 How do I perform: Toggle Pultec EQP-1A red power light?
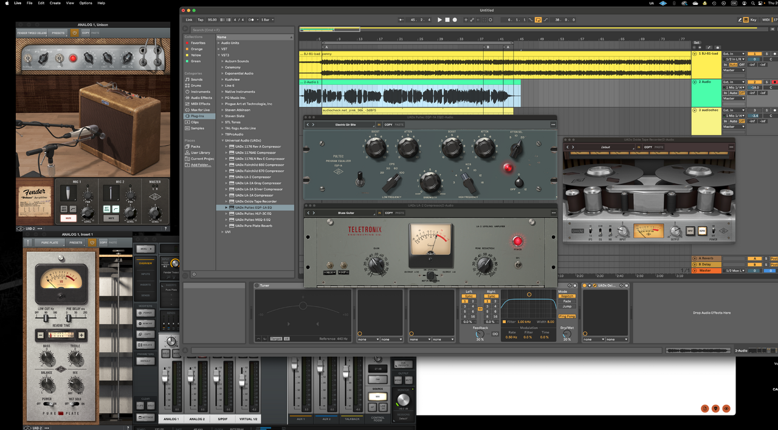click(508, 168)
